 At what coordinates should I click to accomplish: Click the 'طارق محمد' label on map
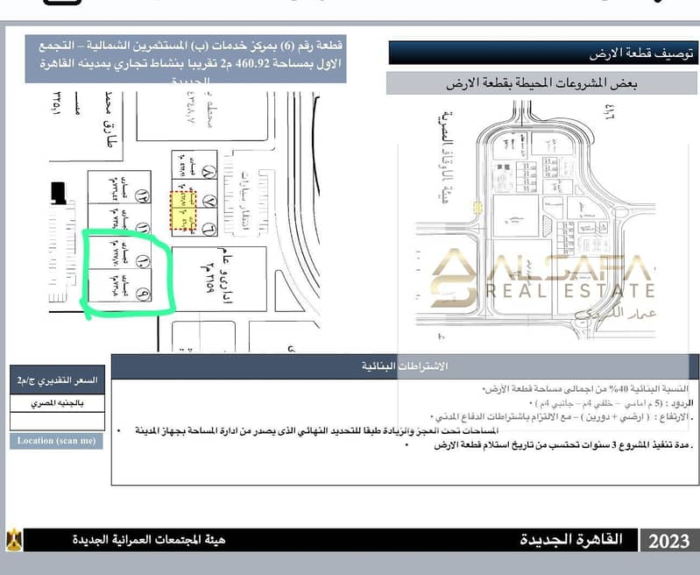(109, 120)
